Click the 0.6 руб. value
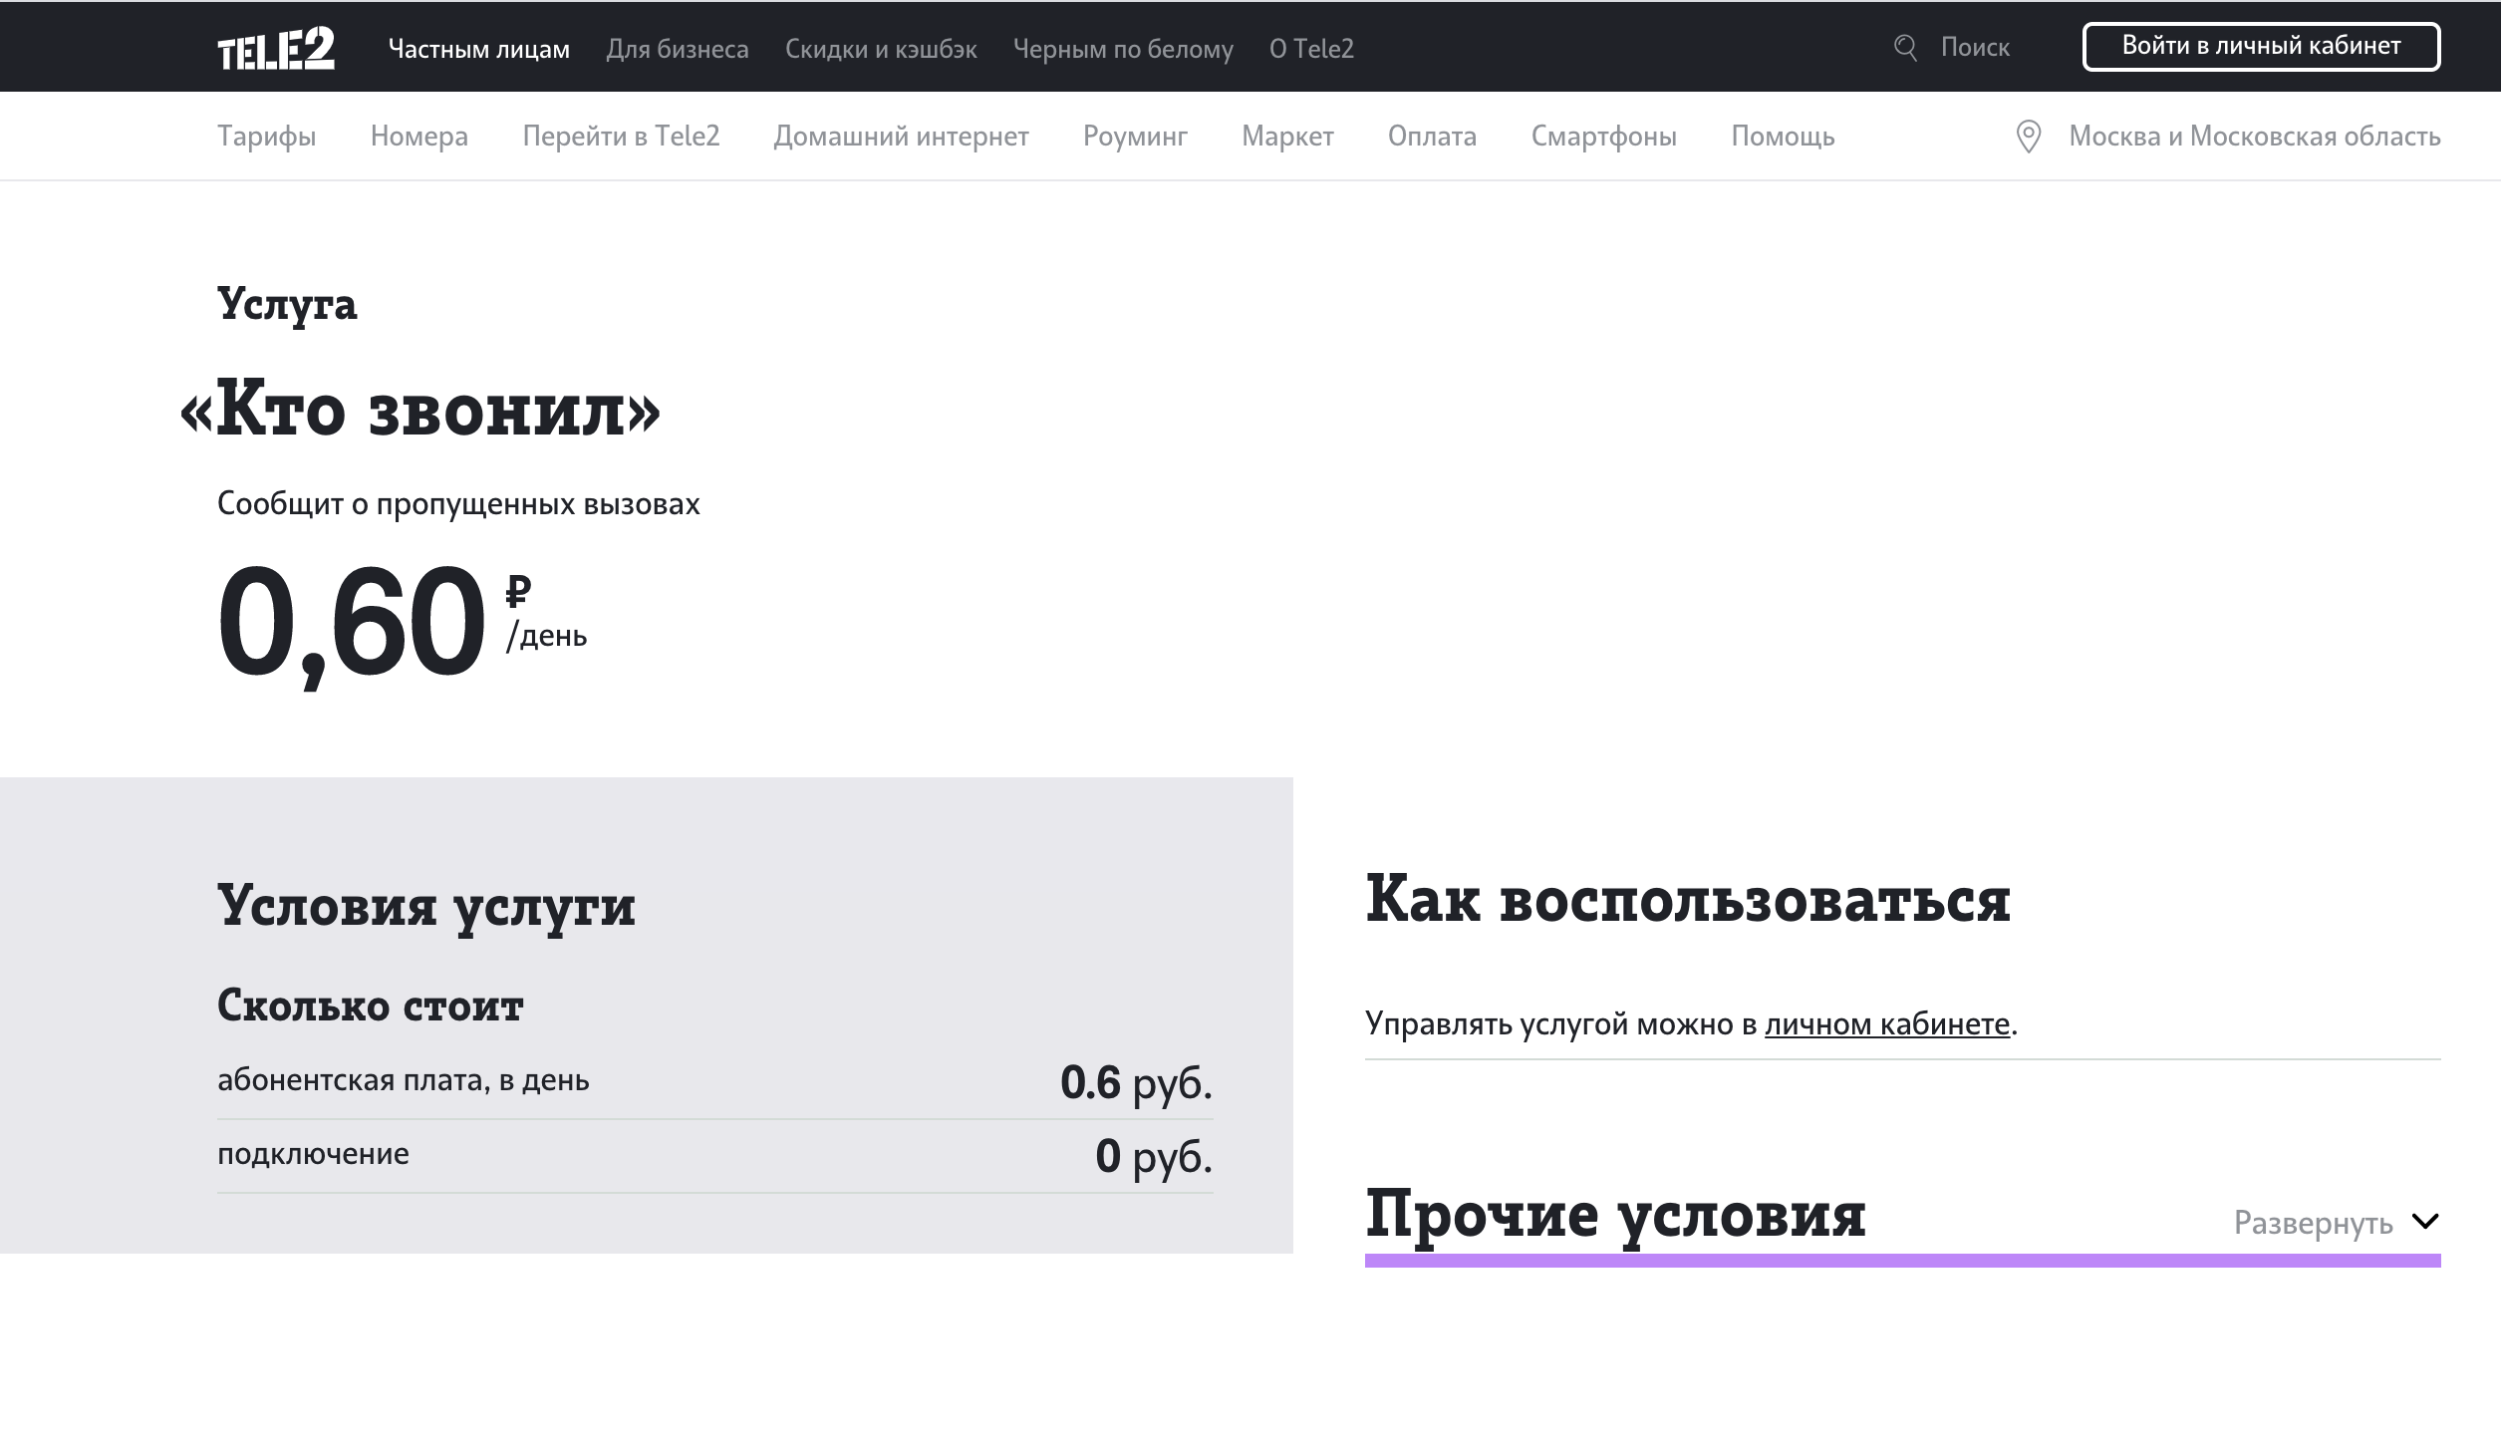This screenshot has height=1443, width=2501. [x=1136, y=1082]
